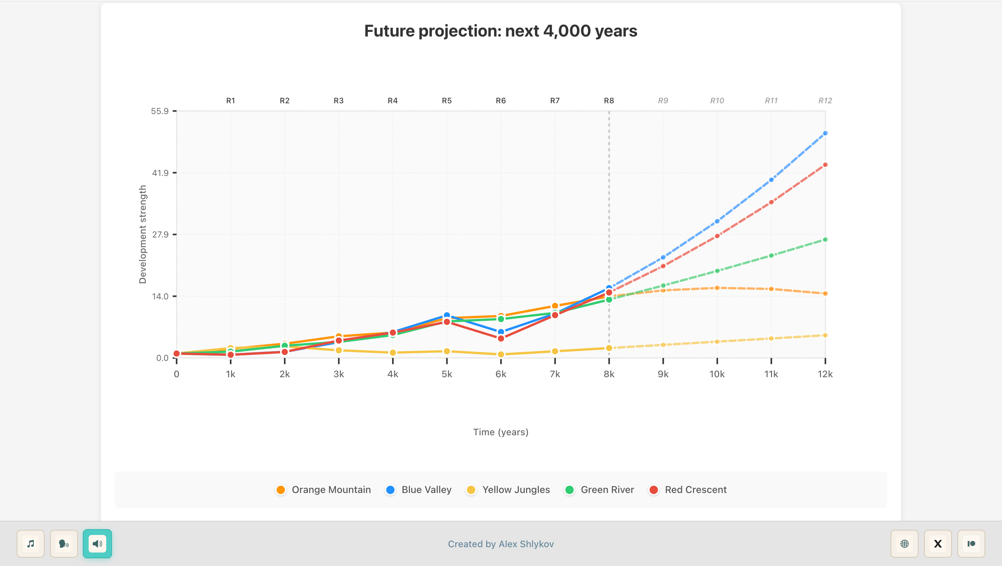This screenshot has height=566, width=1002.
Task: Select Red Crescent in the legend
Action: (x=695, y=490)
